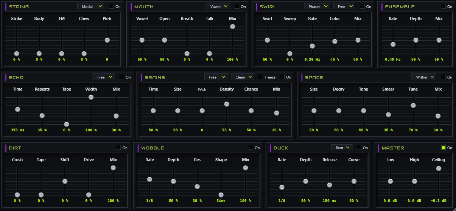Click the STRING Strike slider knob

tap(17, 54)
